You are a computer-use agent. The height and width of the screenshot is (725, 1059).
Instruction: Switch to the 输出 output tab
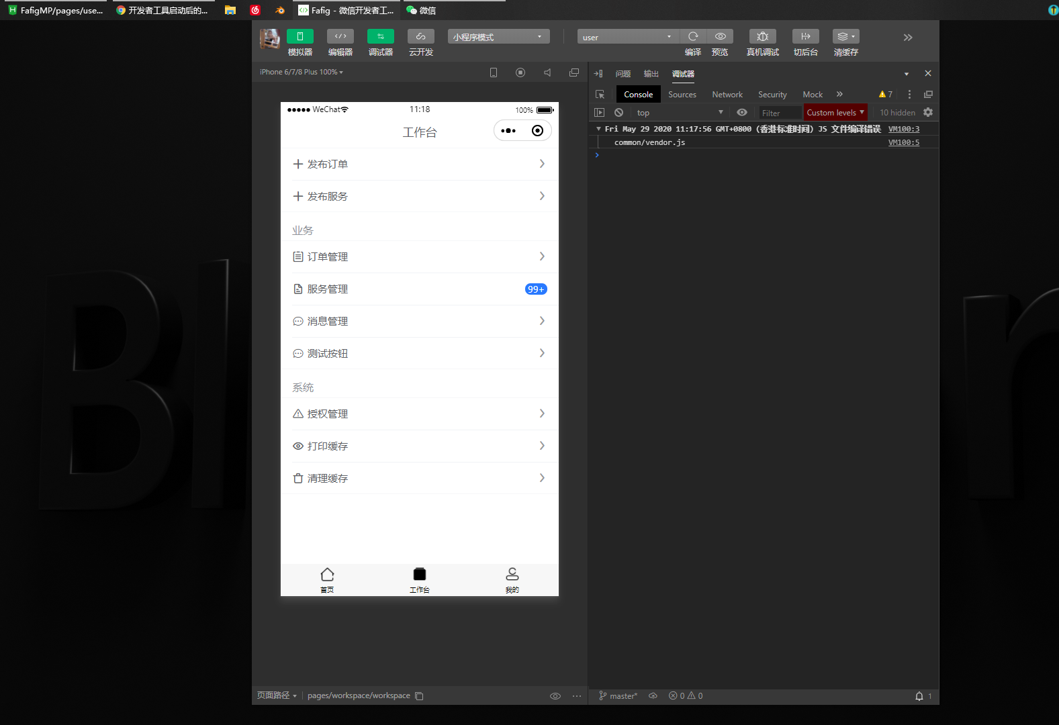pos(651,74)
